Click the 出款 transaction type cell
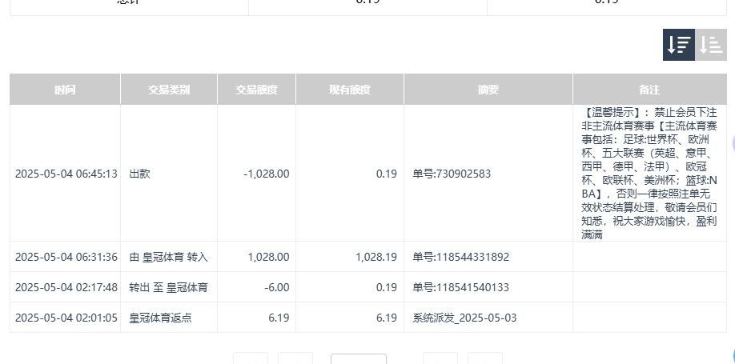The height and width of the screenshot is (364, 735). tap(139, 174)
